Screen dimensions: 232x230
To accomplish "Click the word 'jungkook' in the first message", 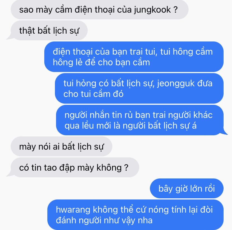I will pyautogui.click(x=152, y=10).
